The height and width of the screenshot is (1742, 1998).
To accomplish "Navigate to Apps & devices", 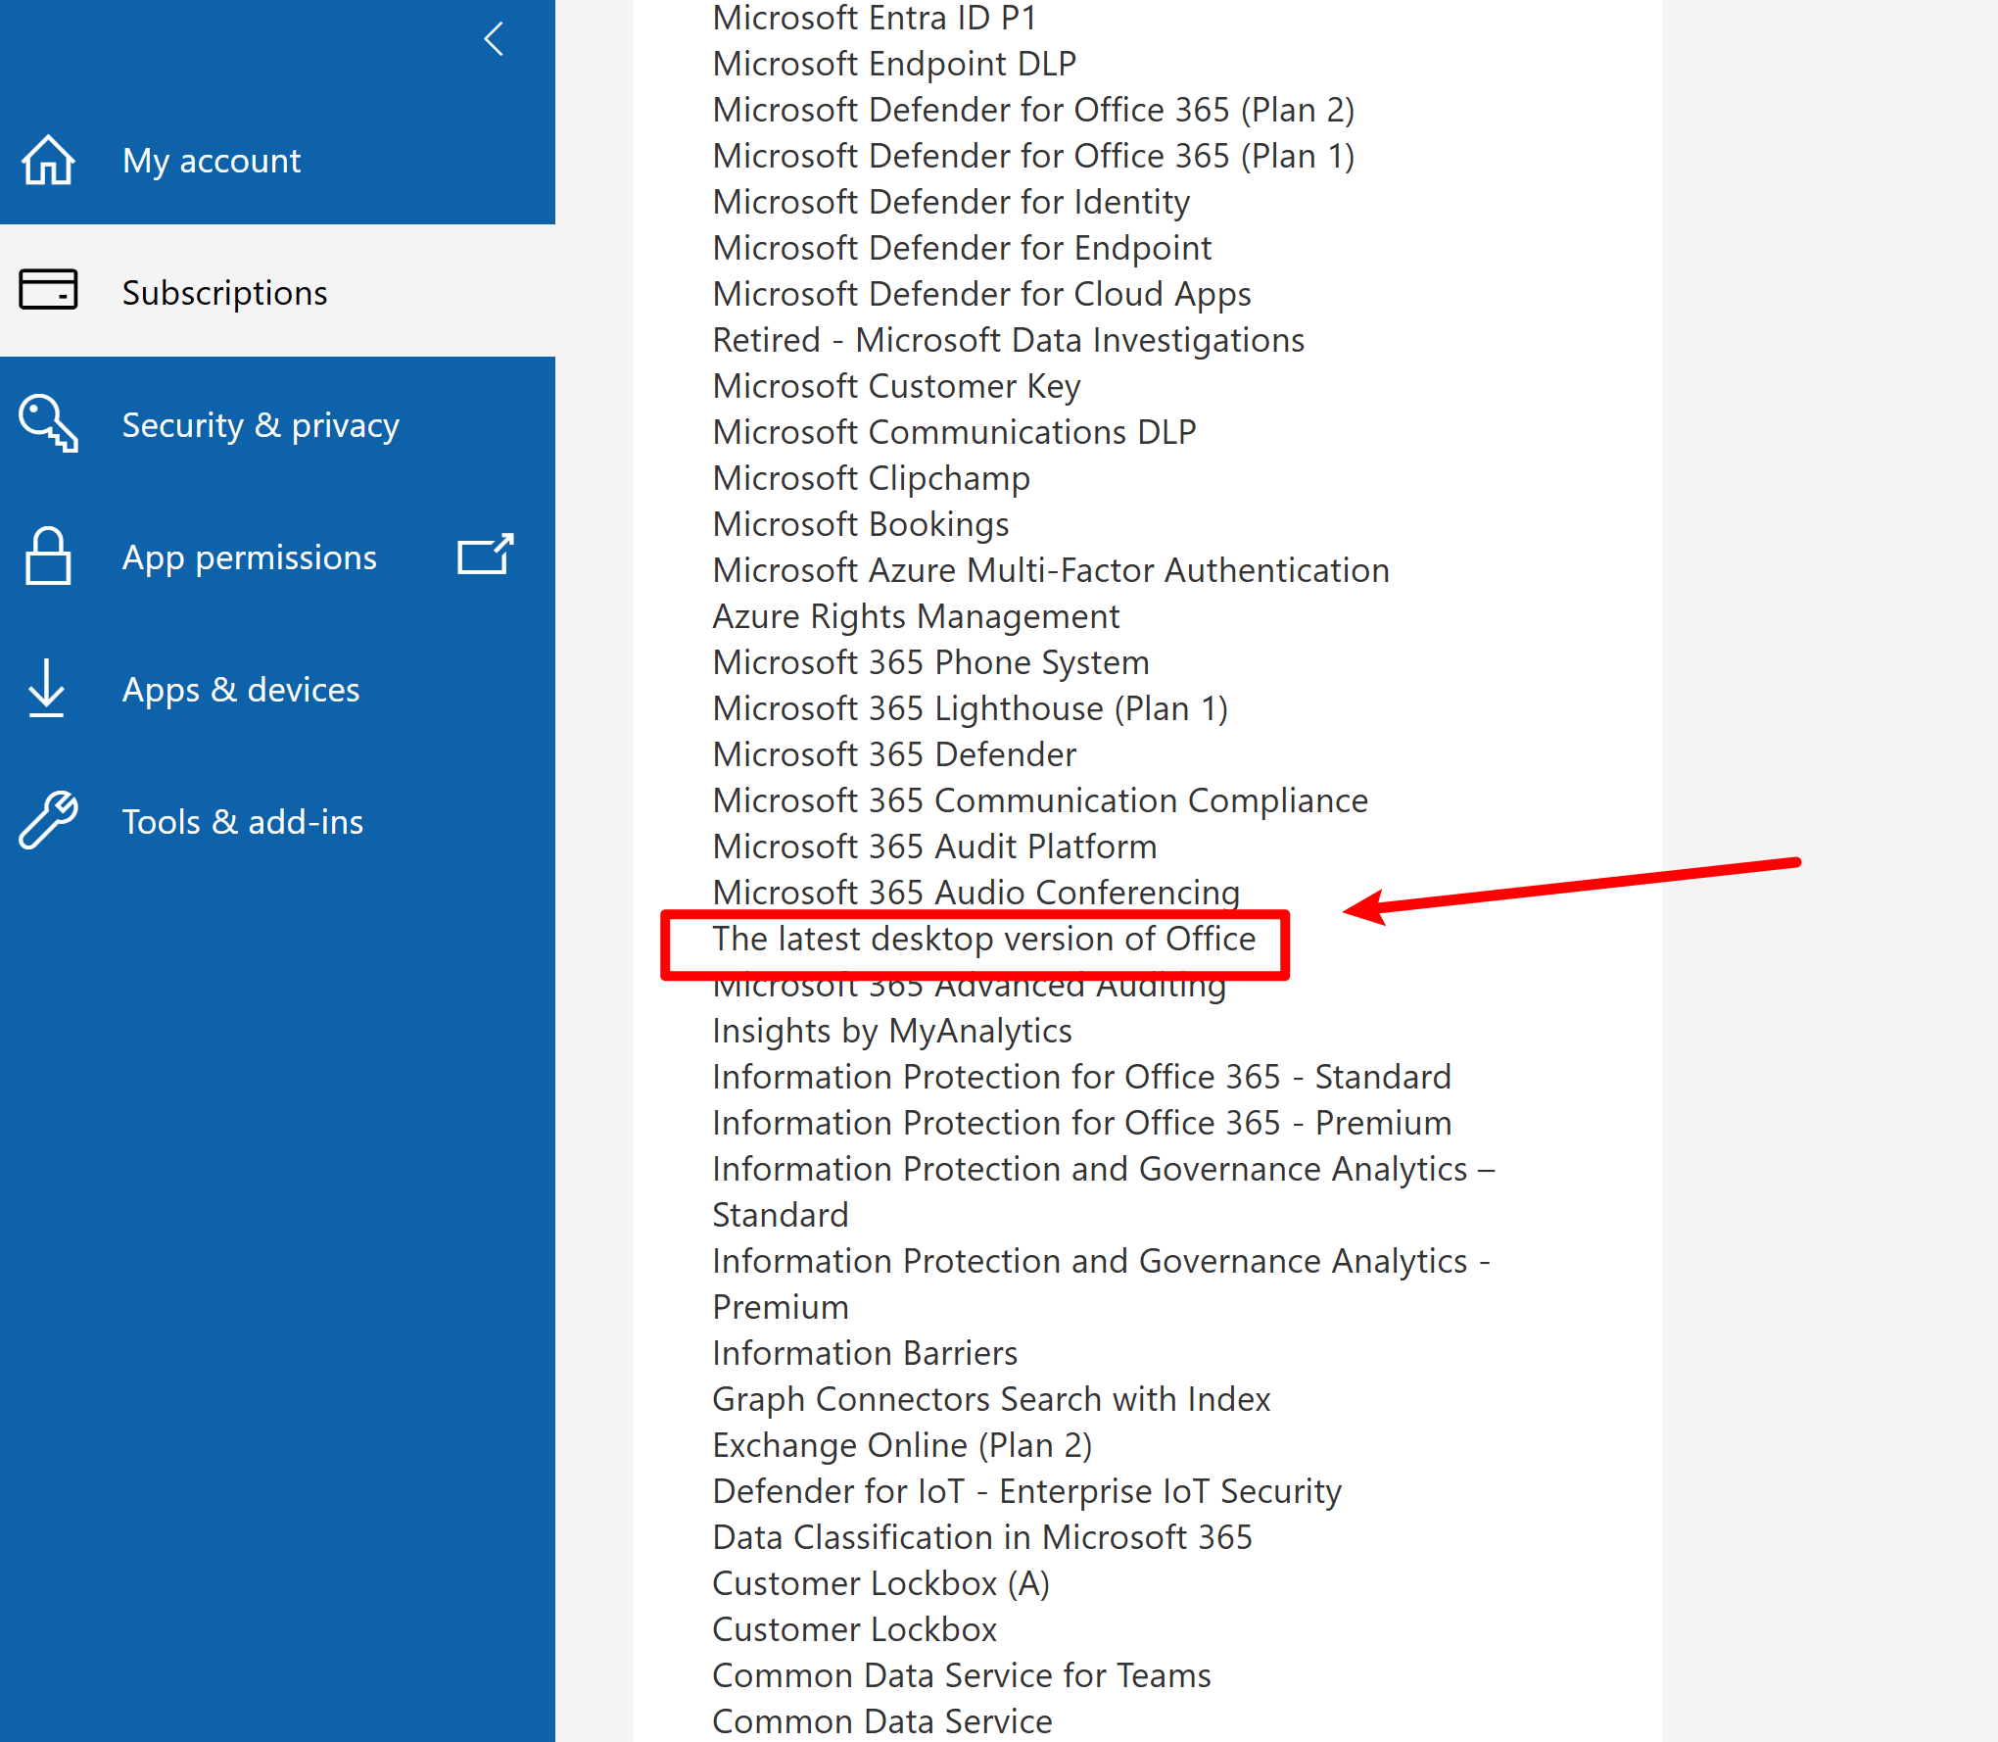I will [x=241, y=690].
